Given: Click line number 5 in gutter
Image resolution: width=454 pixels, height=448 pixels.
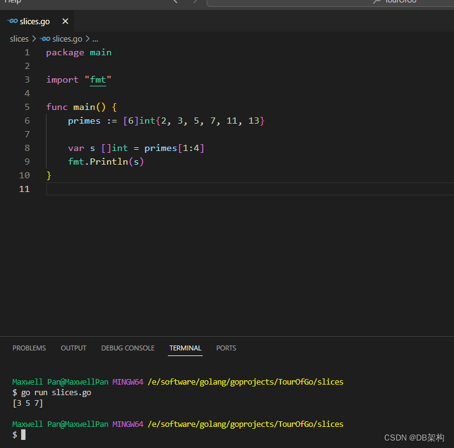Looking at the screenshot, I should click(27, 107).
